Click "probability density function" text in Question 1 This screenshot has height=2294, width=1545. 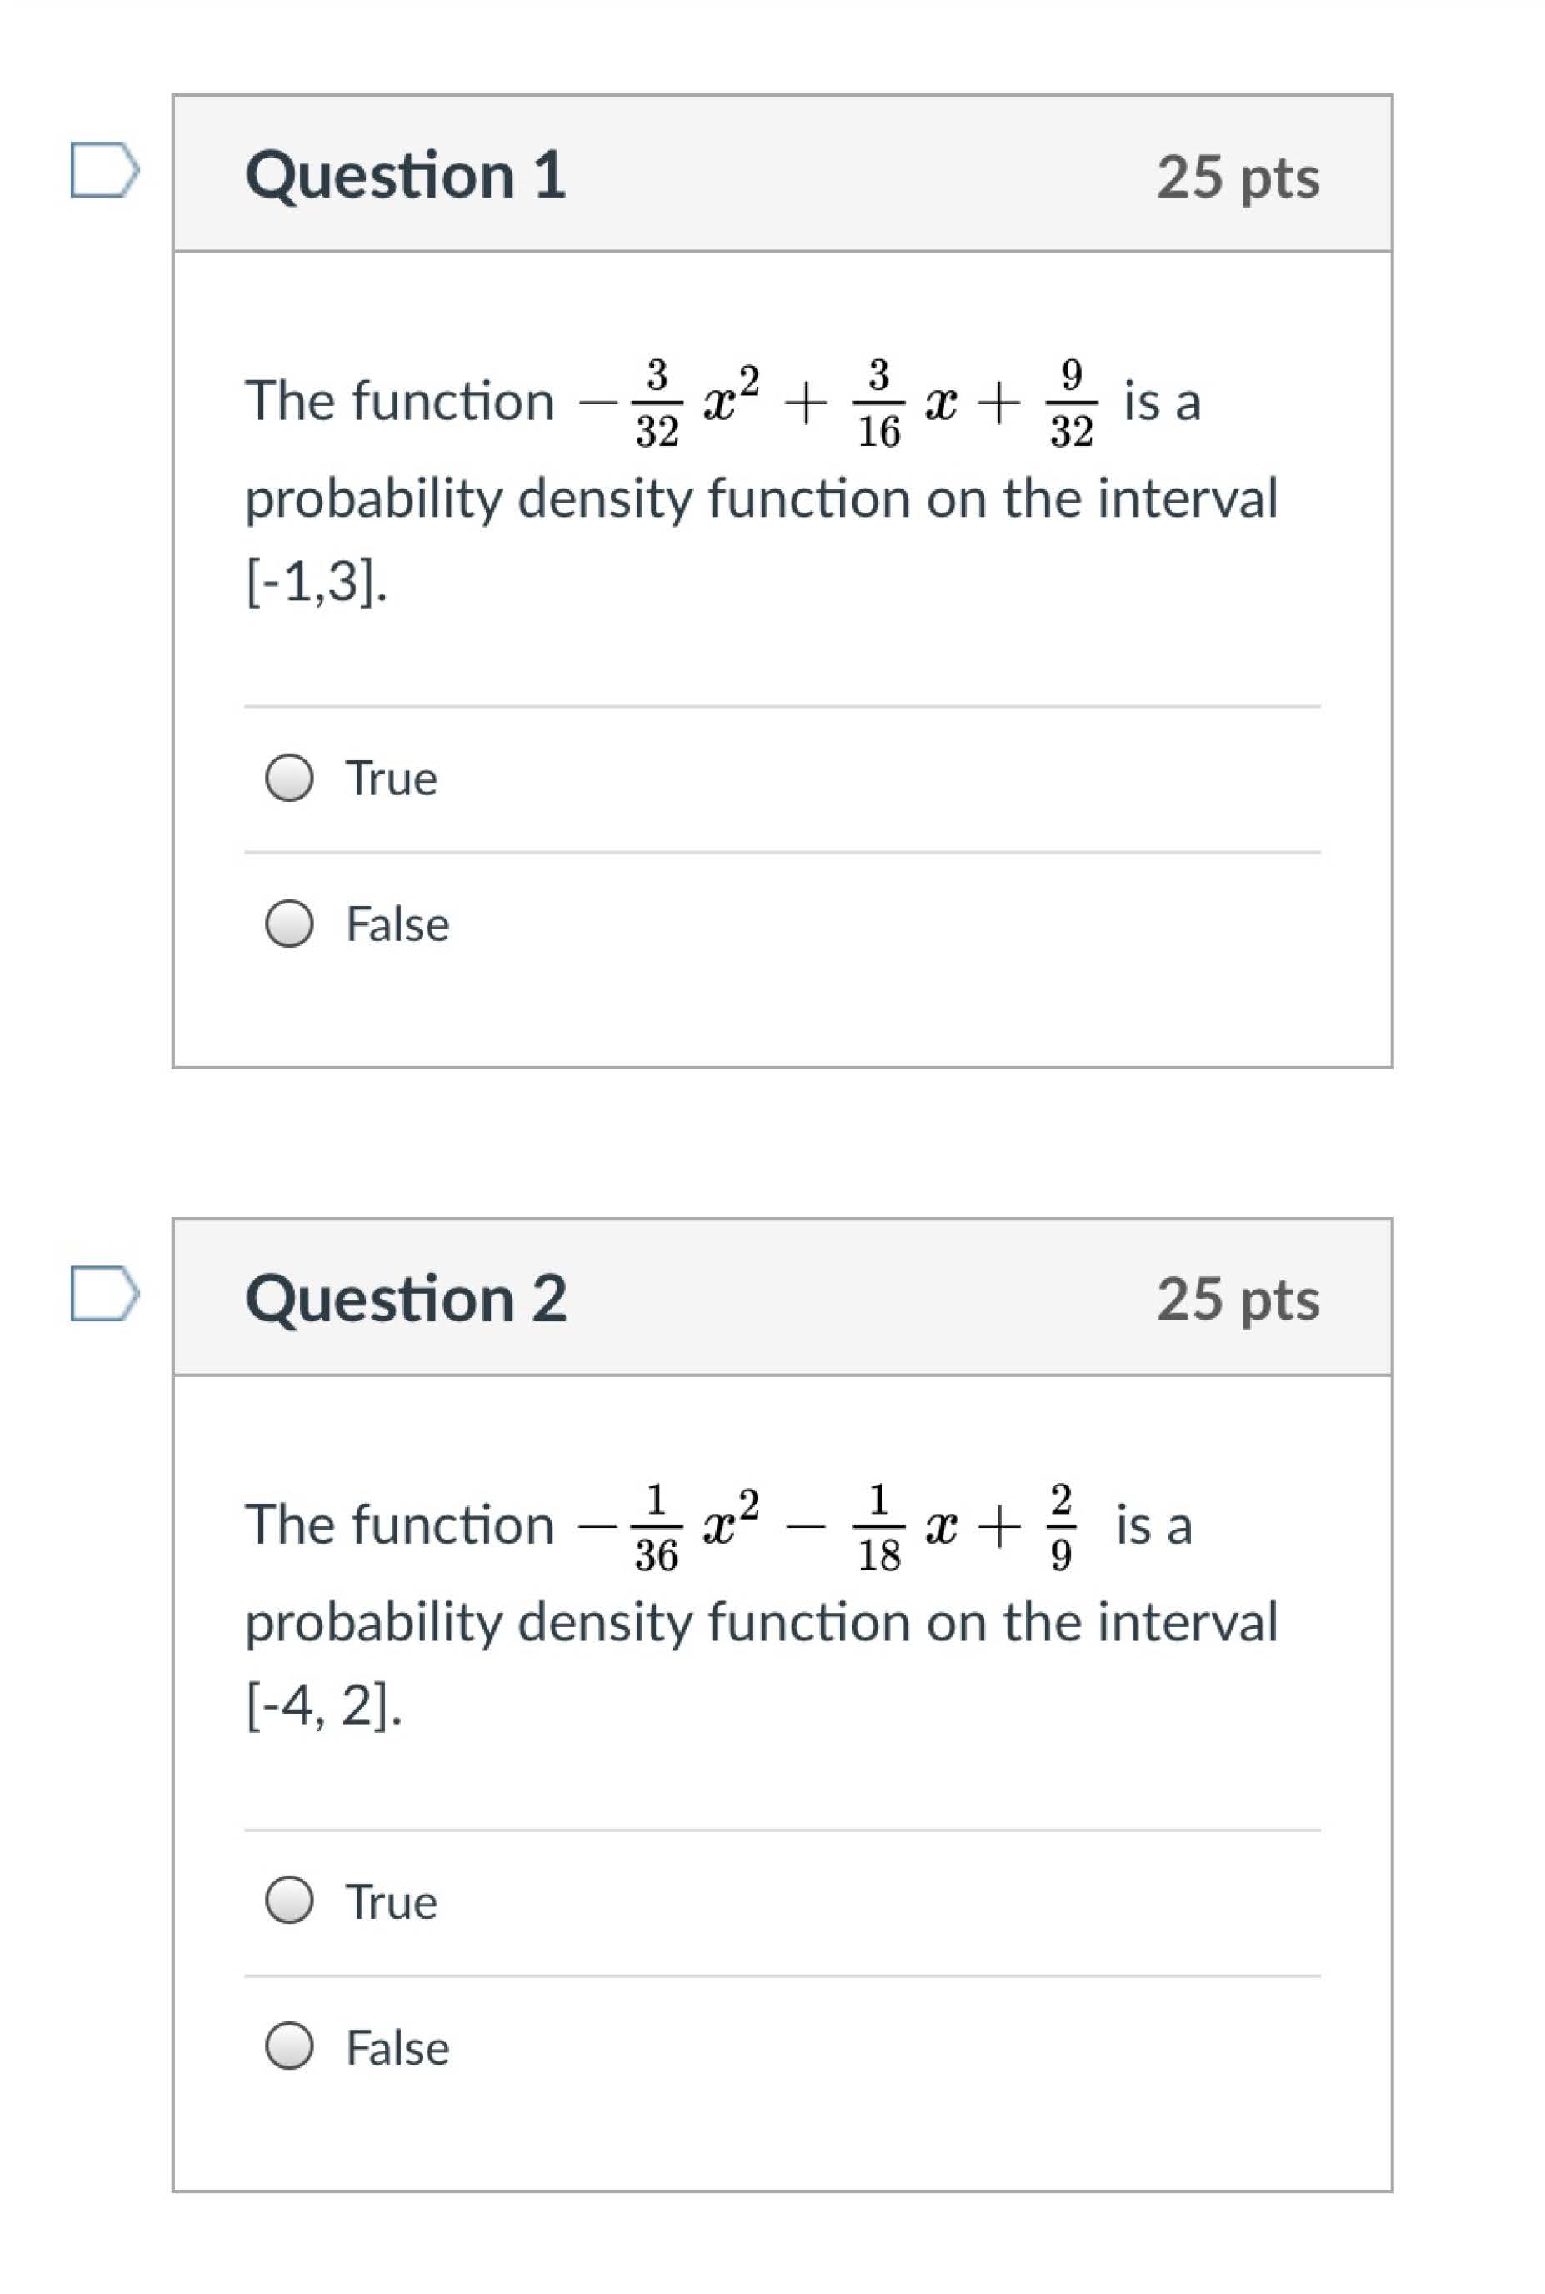click(572, 498)
